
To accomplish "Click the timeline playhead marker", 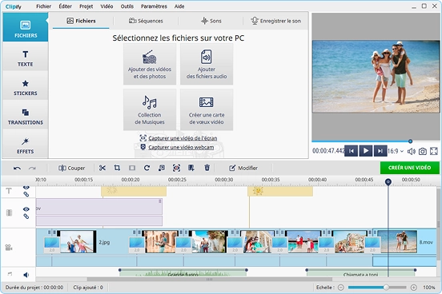I will (388, 182).
